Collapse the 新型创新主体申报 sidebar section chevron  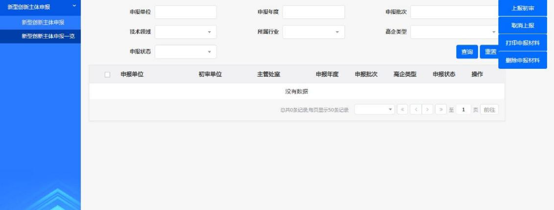74,6
